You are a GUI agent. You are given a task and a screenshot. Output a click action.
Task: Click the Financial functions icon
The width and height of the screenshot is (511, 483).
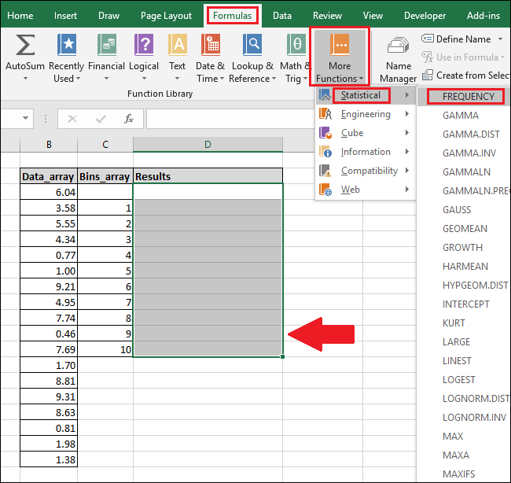point(105,45)
